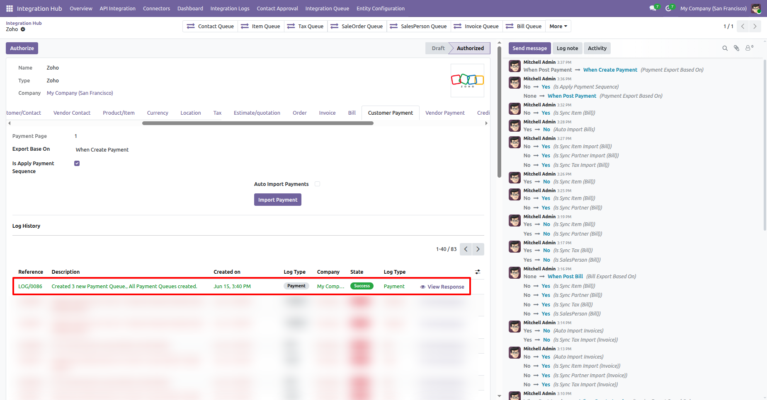767x400 pixels.
Task: Switch to the Vendor Payment tab
Action: (445, 113)
